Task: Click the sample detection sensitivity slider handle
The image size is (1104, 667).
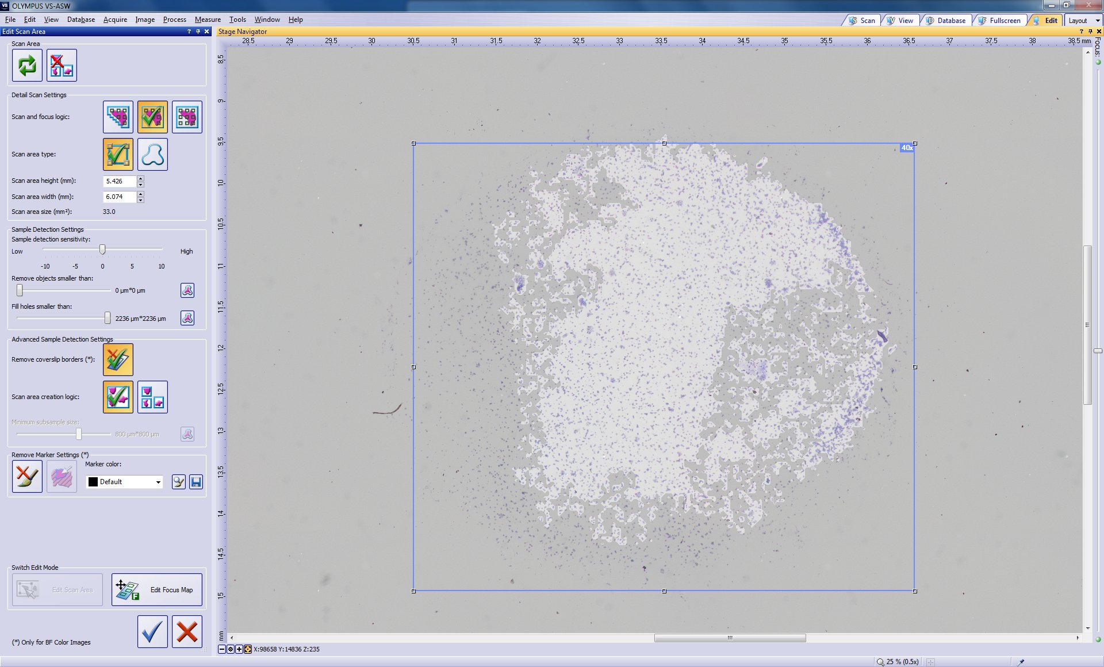Action: coord(102,249)
